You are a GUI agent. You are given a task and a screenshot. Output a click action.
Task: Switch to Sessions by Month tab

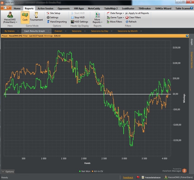(127, 31)
